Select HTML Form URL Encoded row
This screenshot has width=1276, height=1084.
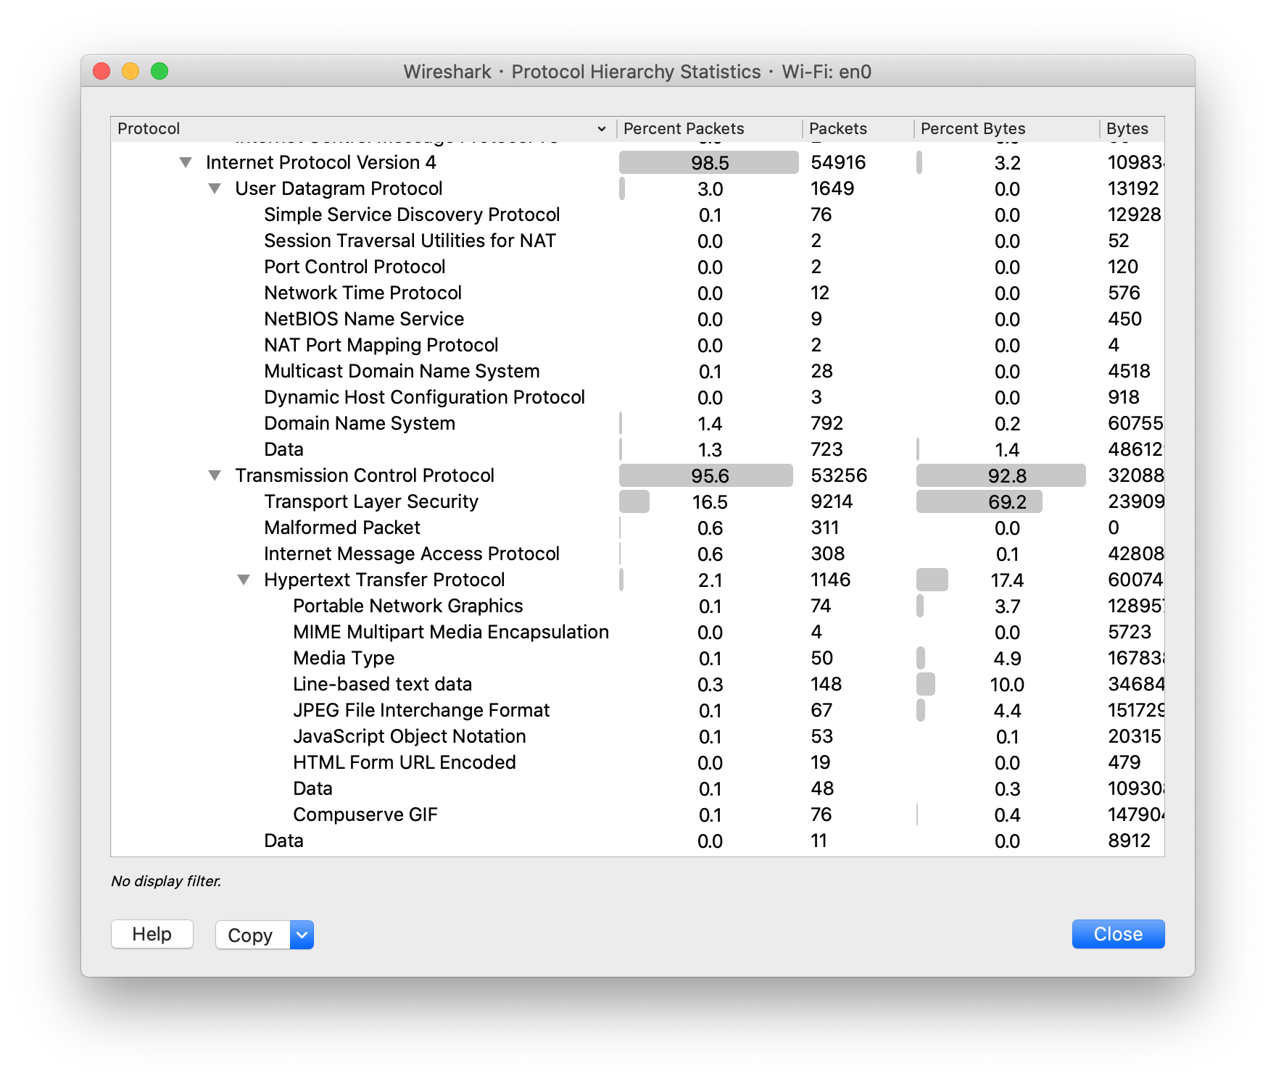coord(637,762)
